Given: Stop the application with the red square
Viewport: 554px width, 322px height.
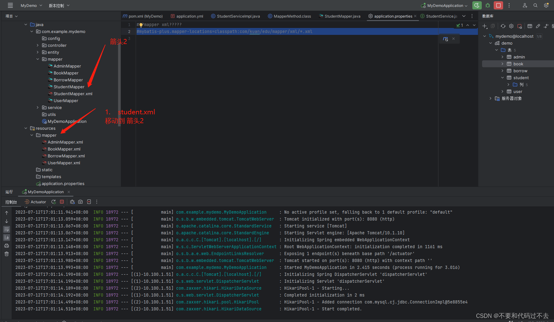Looking at the screenshot, I should 498,5.
